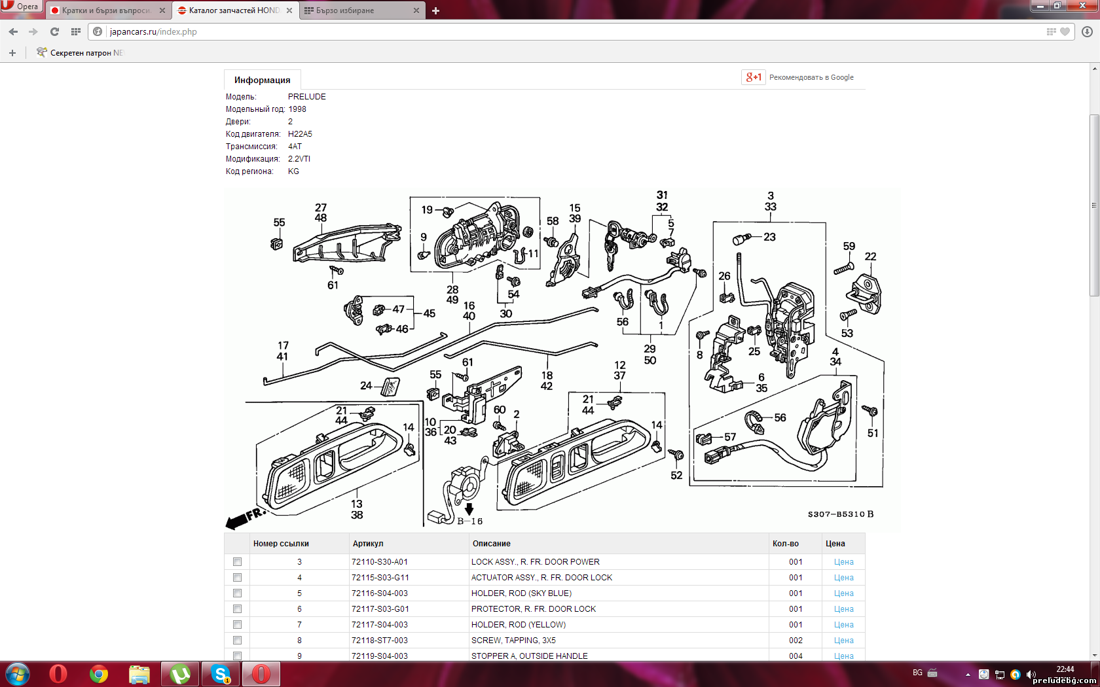
Task: Open uTorrent from the taskbar
Action: pos(180,674)
